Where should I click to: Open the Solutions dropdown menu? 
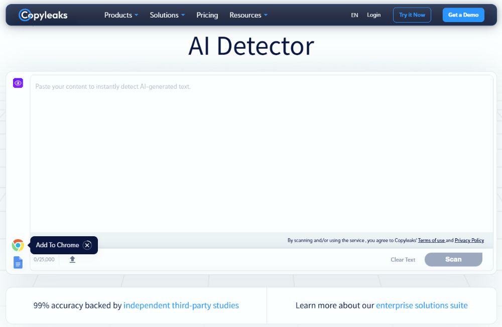(167, 15)
